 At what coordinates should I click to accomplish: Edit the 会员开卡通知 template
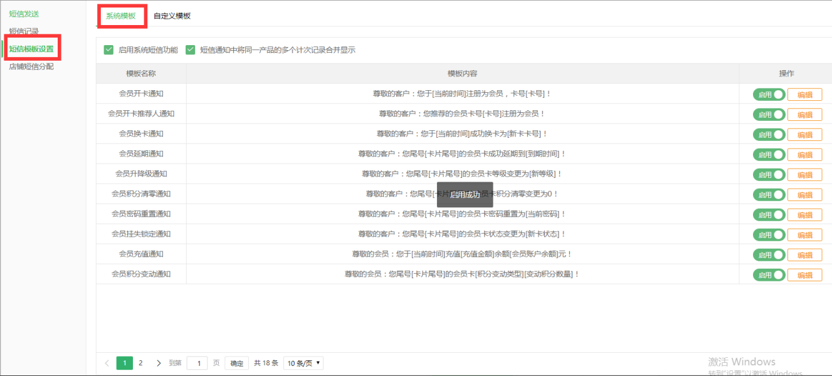pyautogui.click(x=804, y=94)
